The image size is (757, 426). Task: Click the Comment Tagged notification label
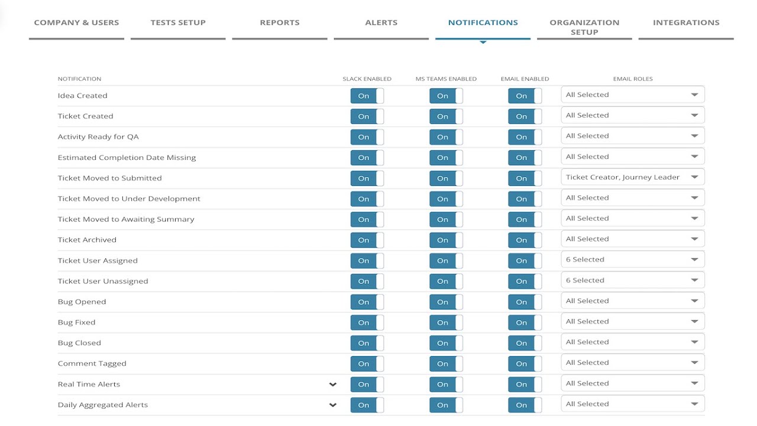[x=92, y=364]
